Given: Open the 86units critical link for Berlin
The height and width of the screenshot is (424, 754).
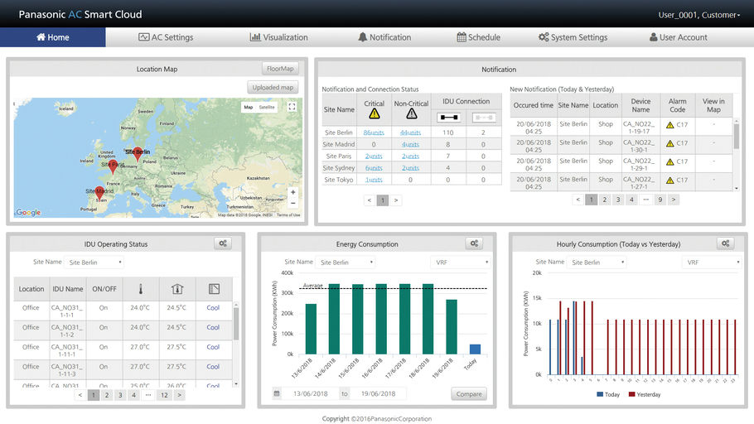Looking at the screenshot, I should click(375, 132).
